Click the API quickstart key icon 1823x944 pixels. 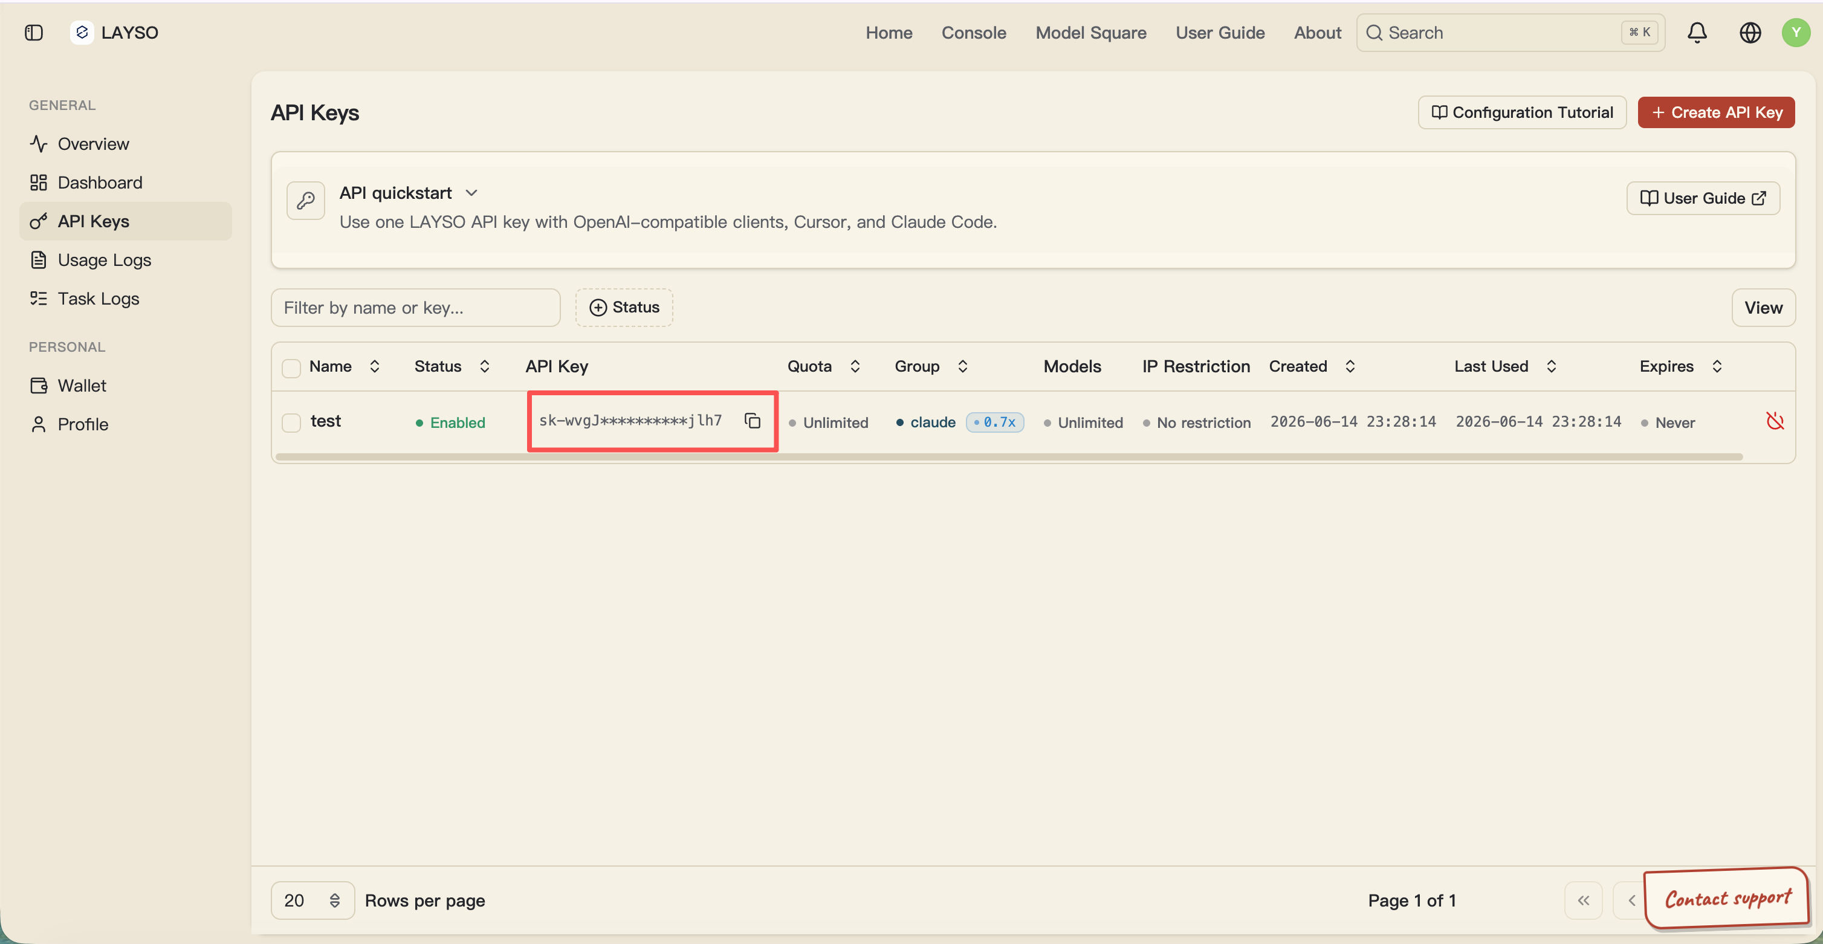tap(306, 200)
